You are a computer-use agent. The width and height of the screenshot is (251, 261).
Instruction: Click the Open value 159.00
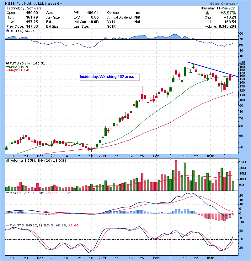click(x=32, y=13)
